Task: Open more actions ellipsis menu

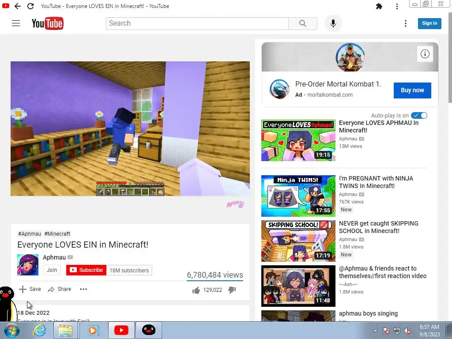Action: (83, 289)
